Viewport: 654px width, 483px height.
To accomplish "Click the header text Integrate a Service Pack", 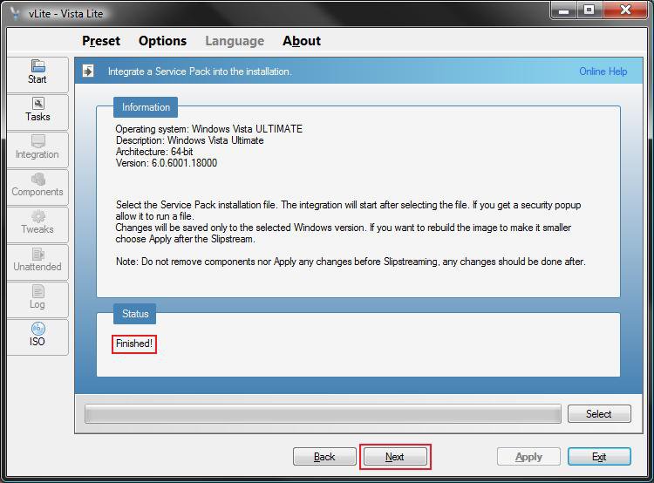I will click(x=200, y=71).
